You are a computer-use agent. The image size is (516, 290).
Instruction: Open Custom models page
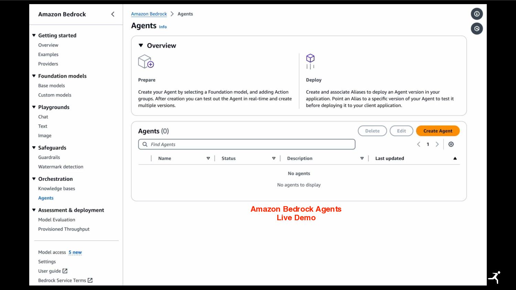click(55, 95)
